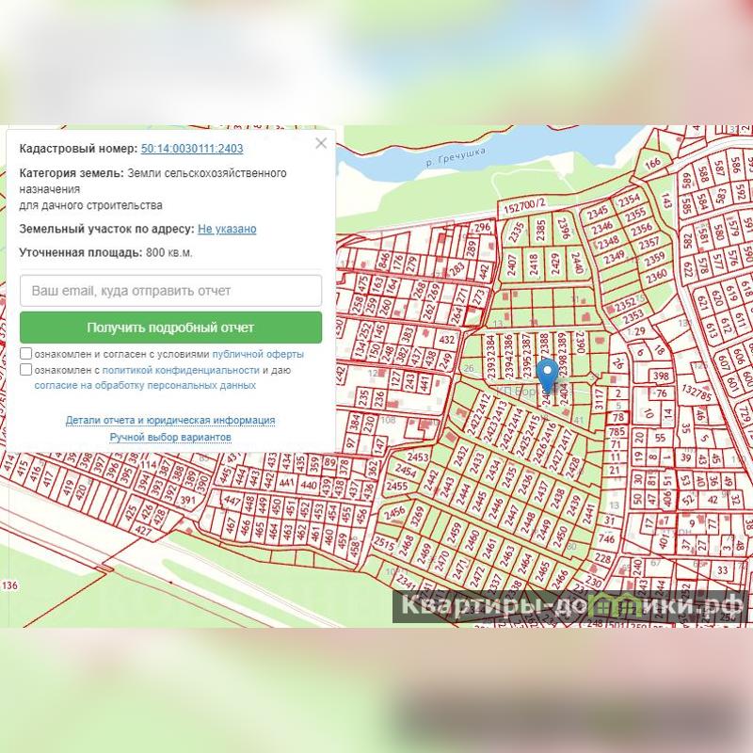
Task: Click parcel 2360 on the map
Action: click(x=656, y=274)
